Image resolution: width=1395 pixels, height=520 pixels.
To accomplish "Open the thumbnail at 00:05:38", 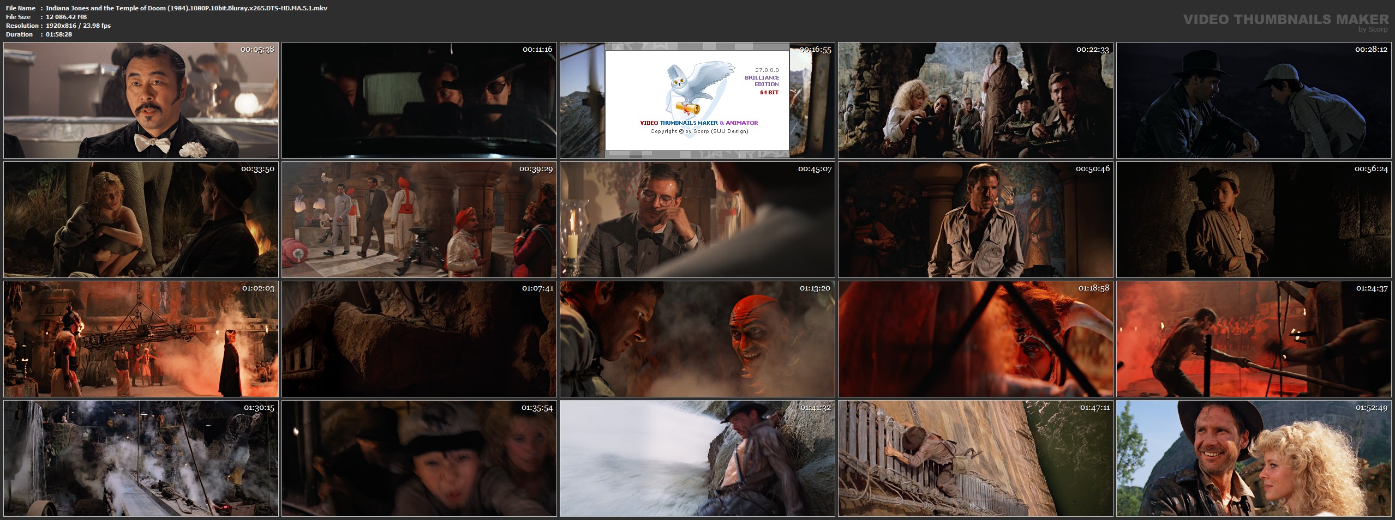I will click(x=141, y=100).
